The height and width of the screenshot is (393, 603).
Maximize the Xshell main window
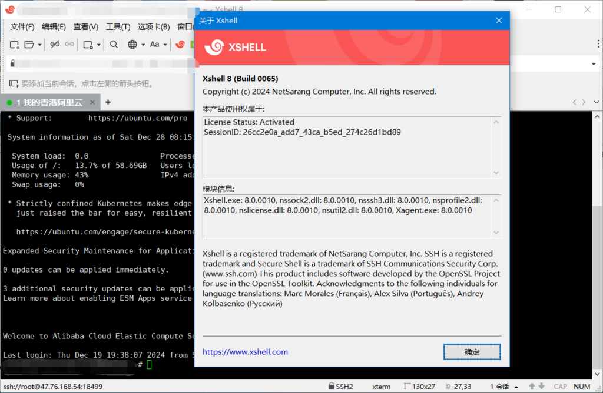(558, 9)
